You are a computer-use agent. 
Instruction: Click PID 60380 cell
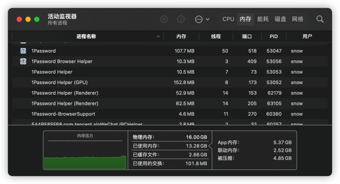[274, 114]
